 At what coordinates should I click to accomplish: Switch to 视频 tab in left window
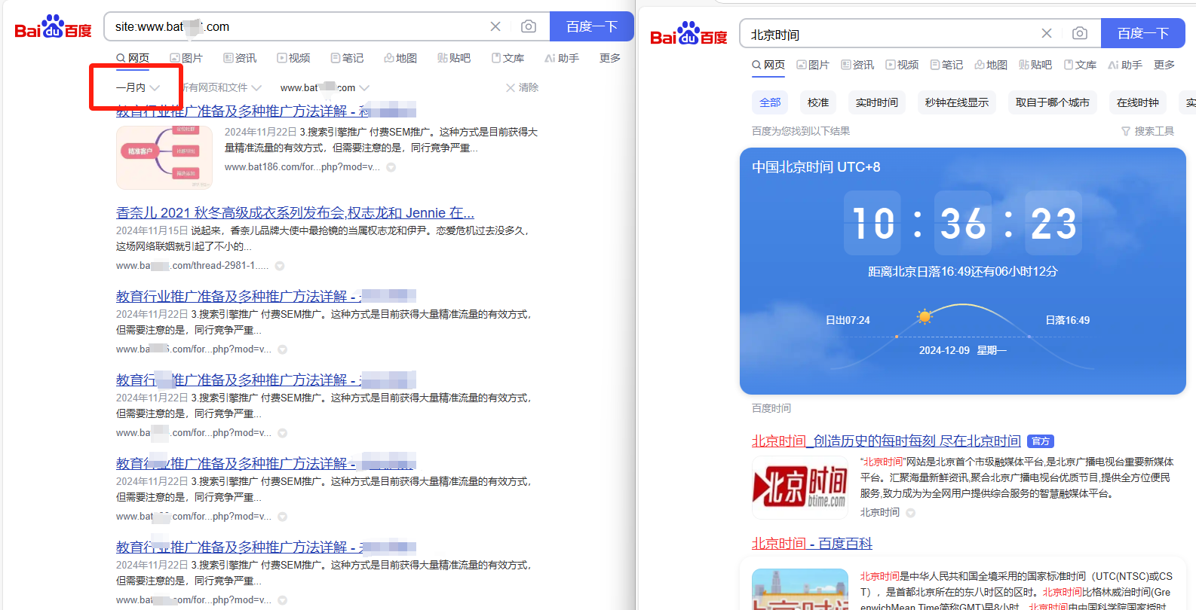[293, 58]
